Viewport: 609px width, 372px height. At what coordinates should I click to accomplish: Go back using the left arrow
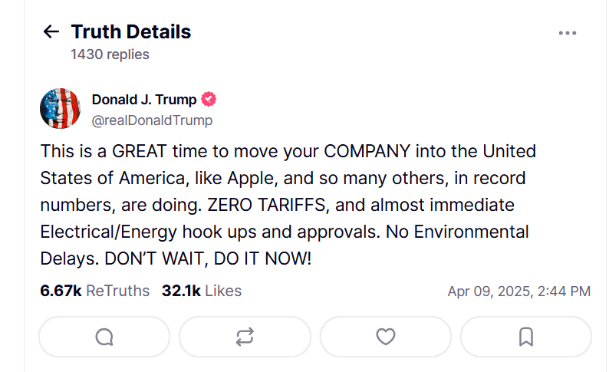[x=51, y=32]
